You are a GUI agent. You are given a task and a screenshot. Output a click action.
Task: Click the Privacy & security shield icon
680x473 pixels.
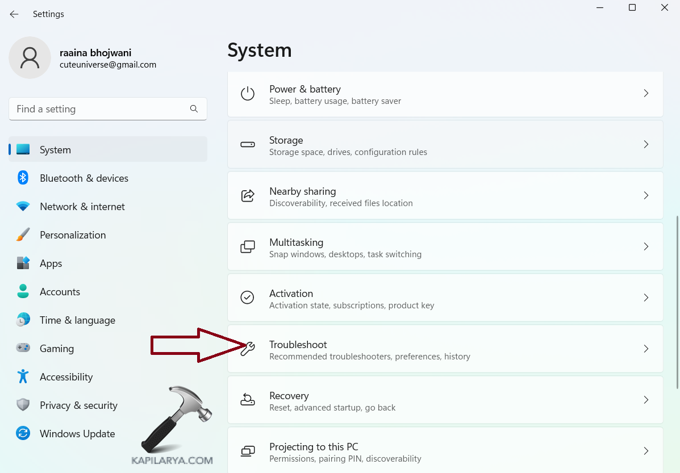[23, 405]
